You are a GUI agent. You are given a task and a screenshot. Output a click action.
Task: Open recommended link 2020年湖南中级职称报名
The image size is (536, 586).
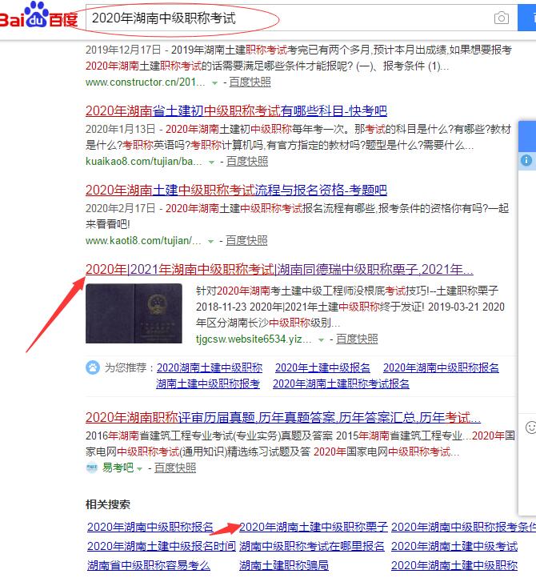pyautogui.click(x=441, y=367)
